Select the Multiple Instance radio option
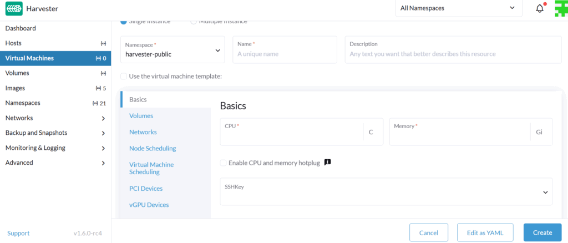This screenshot has height=243, width=568. tap(194, 22)
